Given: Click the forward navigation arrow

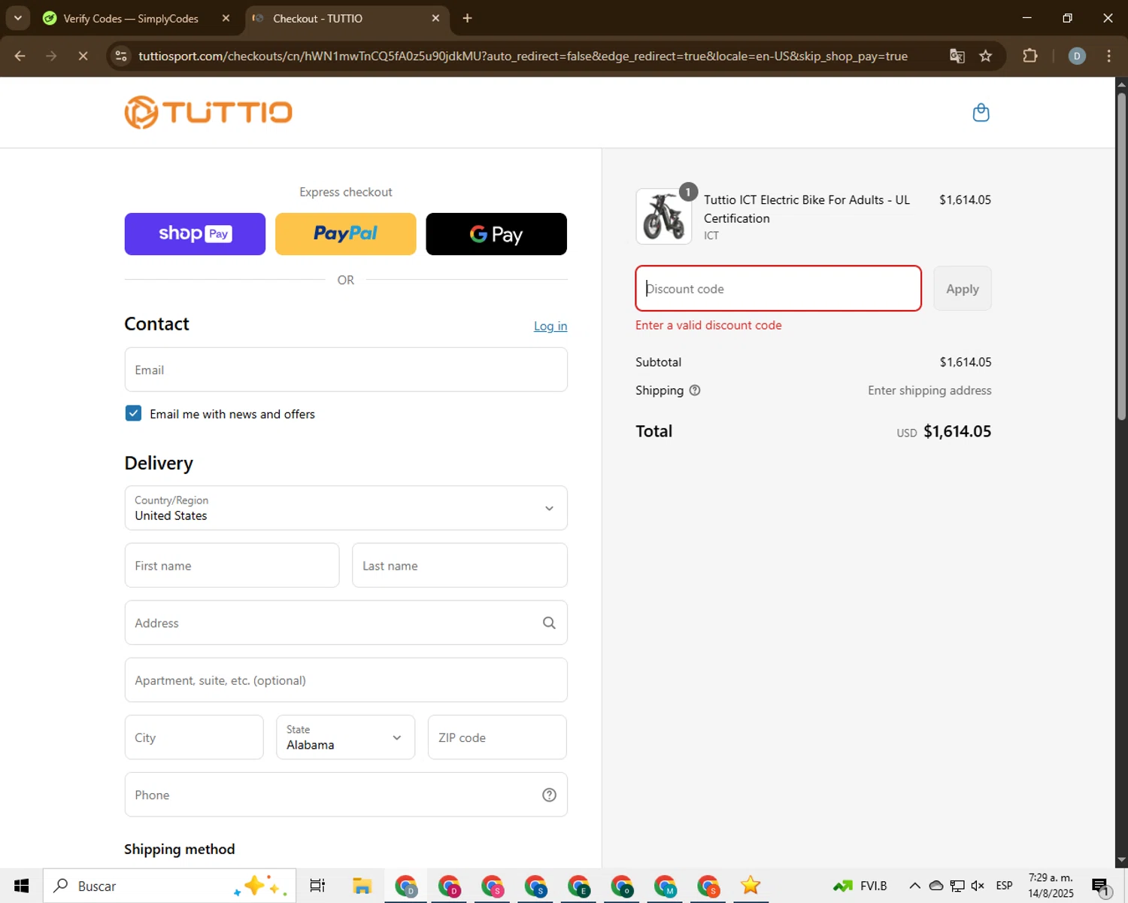Looking at the screenshot, I should coord(51,56).
